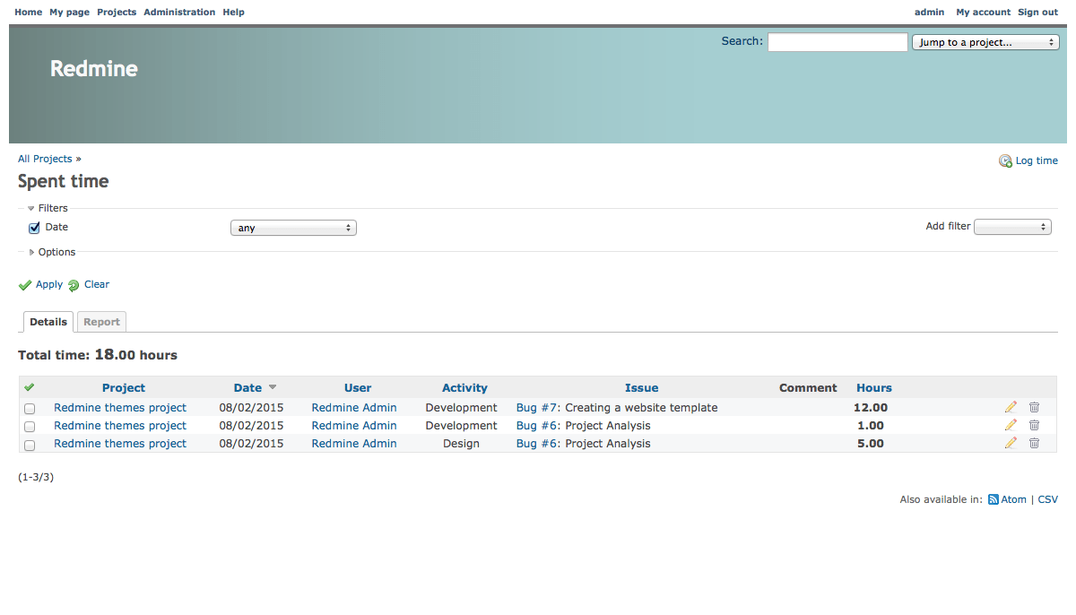The width and height of the screenshot is (1076, 615).
Task: Delete the 5.00 hours time entry
Action: point(1034,443)
